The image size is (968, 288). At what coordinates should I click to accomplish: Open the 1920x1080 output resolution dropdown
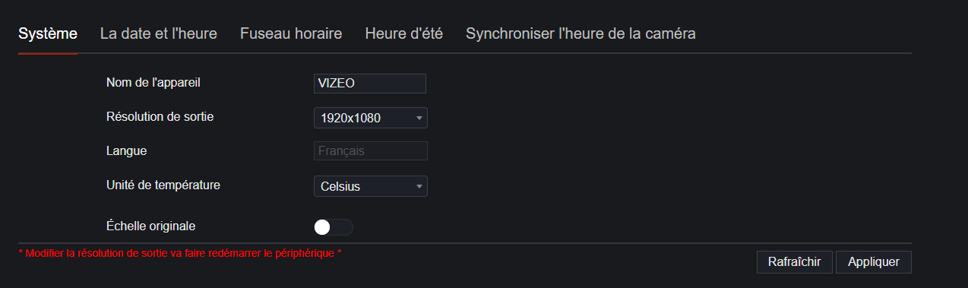point(371,118)
